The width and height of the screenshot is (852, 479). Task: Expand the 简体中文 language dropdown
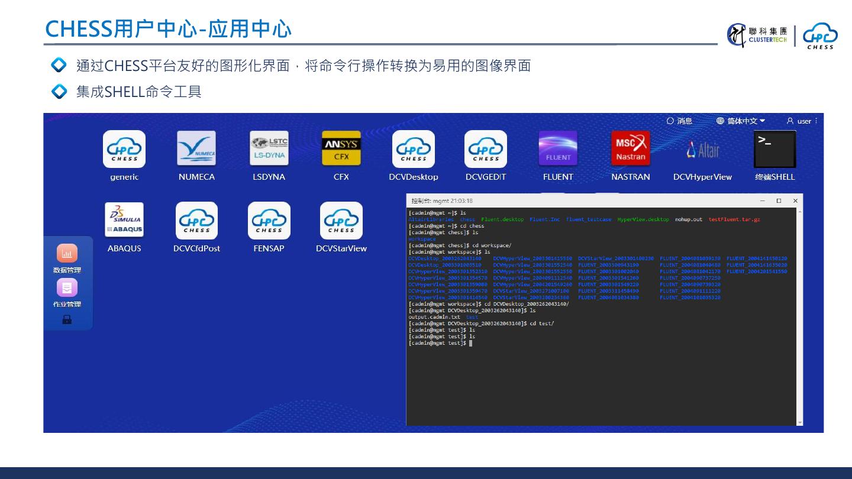pos(741,121)
